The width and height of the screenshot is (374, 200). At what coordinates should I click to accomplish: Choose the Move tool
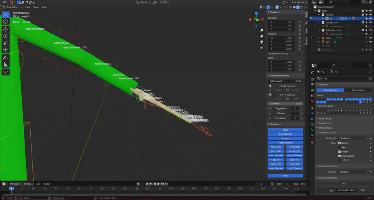(x=5, y=29)
